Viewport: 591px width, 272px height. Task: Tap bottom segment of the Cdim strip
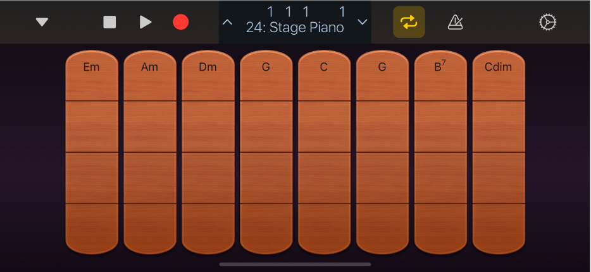point(499,227)
